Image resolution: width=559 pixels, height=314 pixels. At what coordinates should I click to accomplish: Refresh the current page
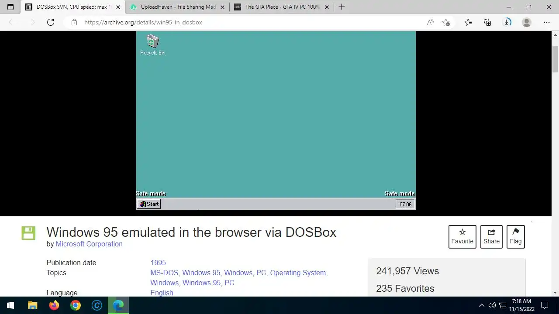click(x=51, y=22)
